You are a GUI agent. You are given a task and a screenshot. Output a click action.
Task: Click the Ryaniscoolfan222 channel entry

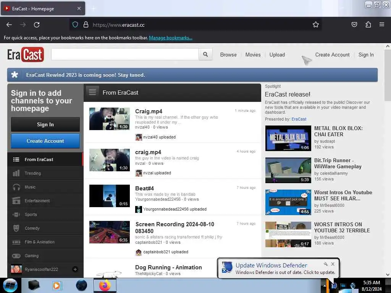[x=45, y=269]
